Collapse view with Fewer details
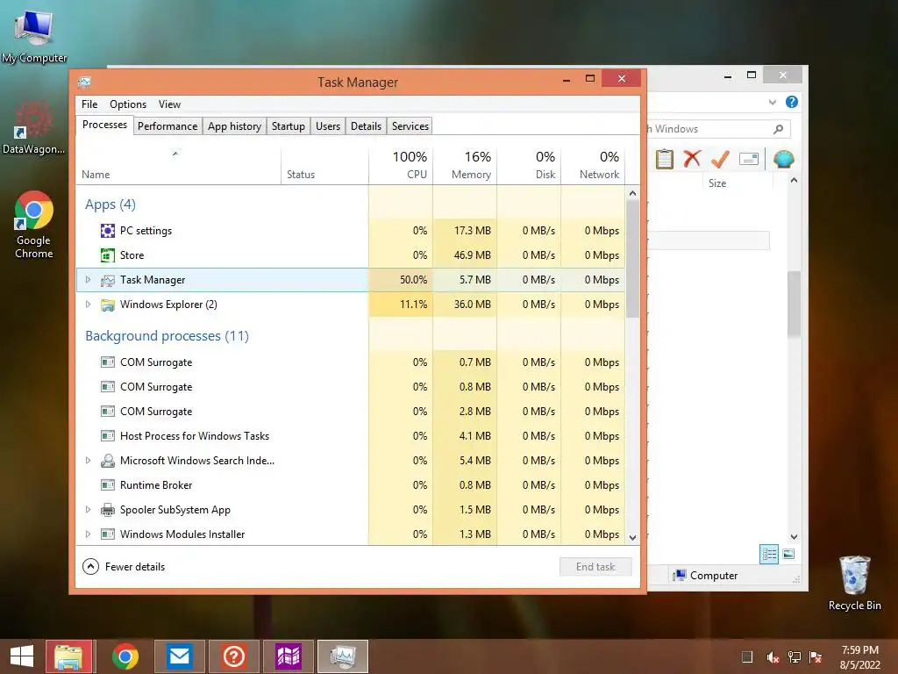898x674 pixels. tap(124, 566)
